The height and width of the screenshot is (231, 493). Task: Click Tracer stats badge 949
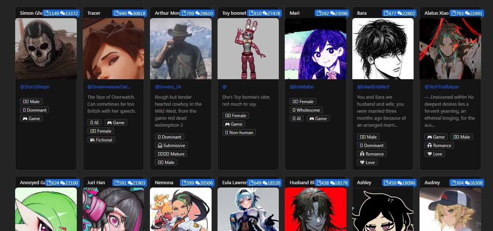[x=129, y=13]
